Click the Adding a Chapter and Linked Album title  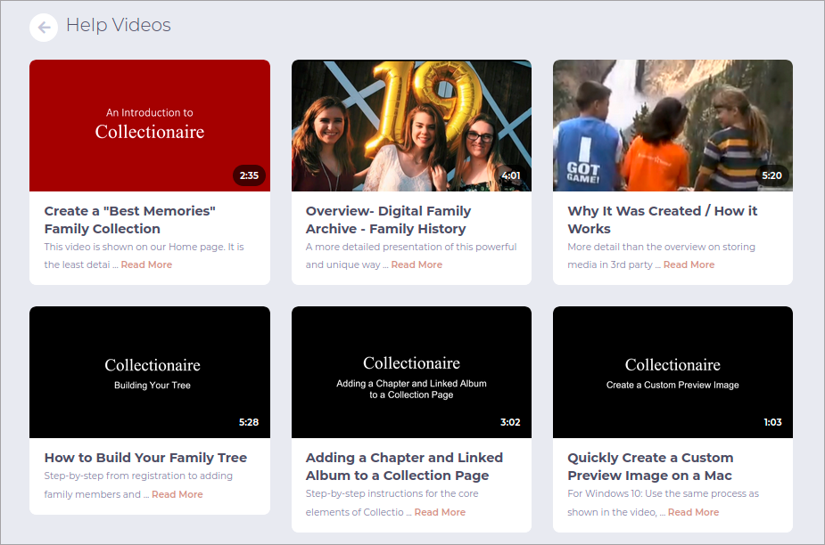[x=404, y=467]
